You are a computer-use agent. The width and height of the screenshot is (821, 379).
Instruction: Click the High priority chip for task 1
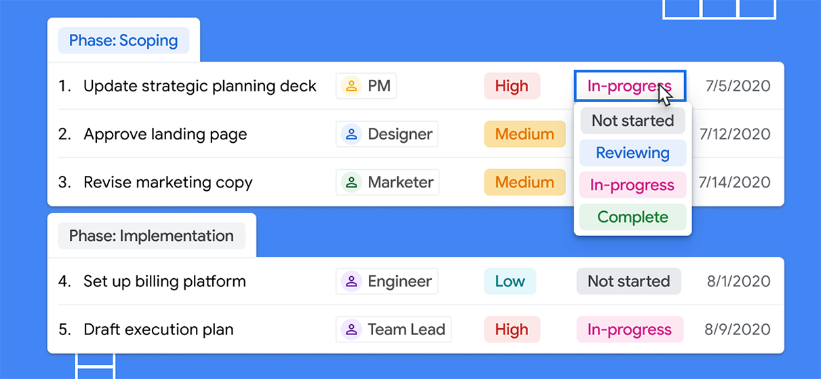coord(512,86)
